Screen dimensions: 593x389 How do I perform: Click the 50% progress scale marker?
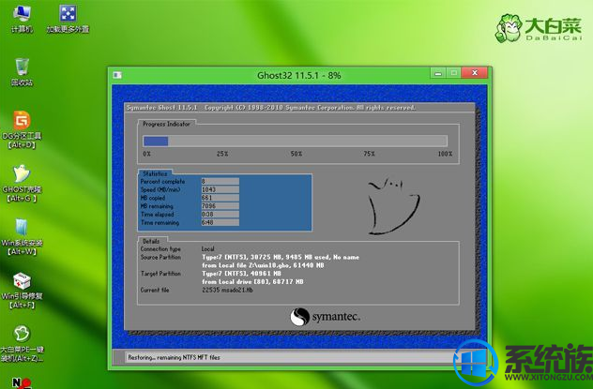[296, 154]
